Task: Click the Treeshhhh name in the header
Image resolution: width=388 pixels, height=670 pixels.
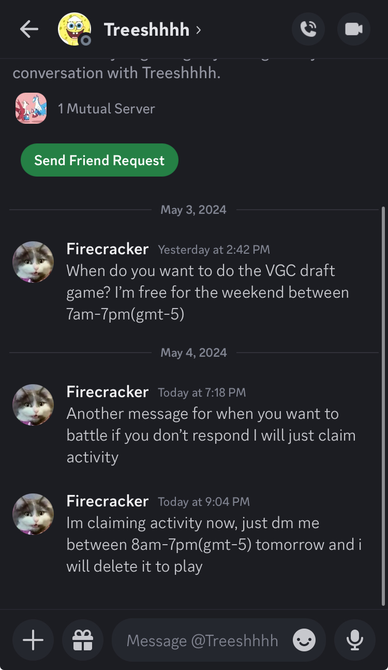Action: click(x=146, y=30)
